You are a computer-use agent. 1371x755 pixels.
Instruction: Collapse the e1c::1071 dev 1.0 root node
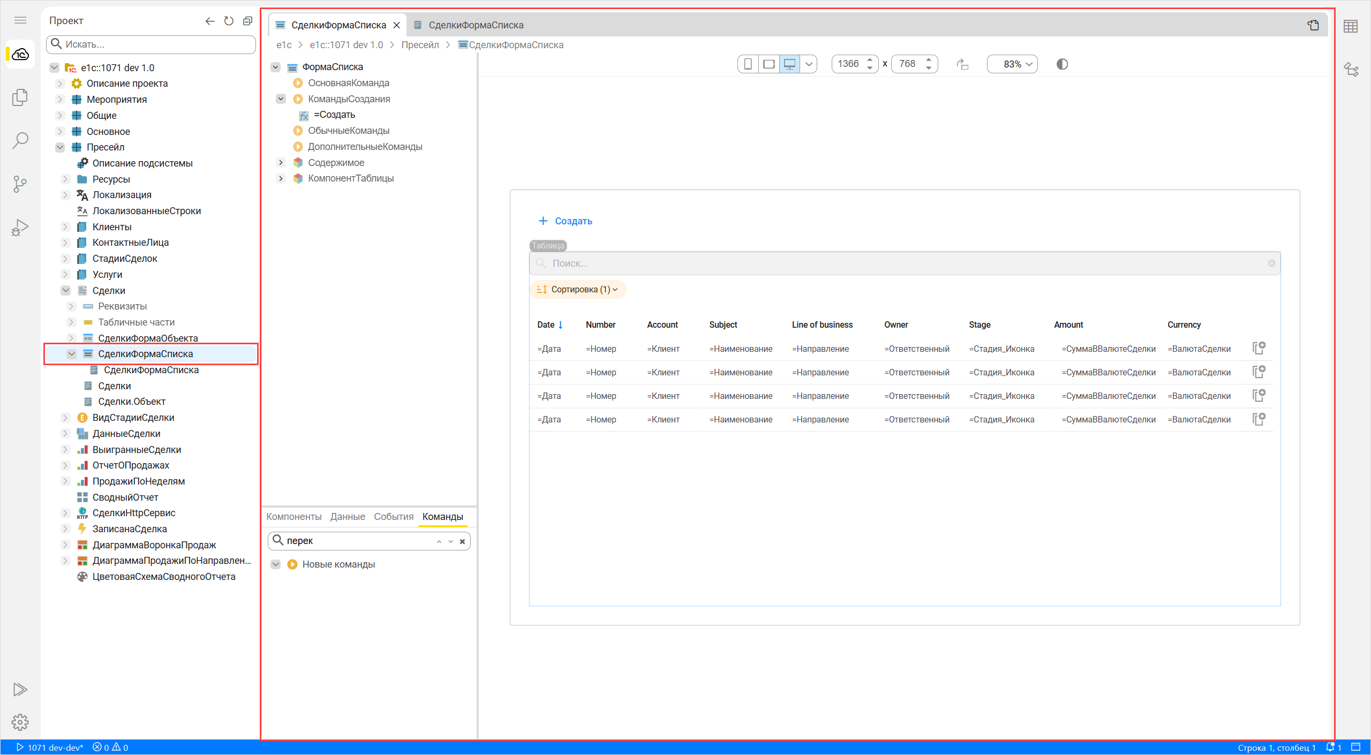point(54,68)
